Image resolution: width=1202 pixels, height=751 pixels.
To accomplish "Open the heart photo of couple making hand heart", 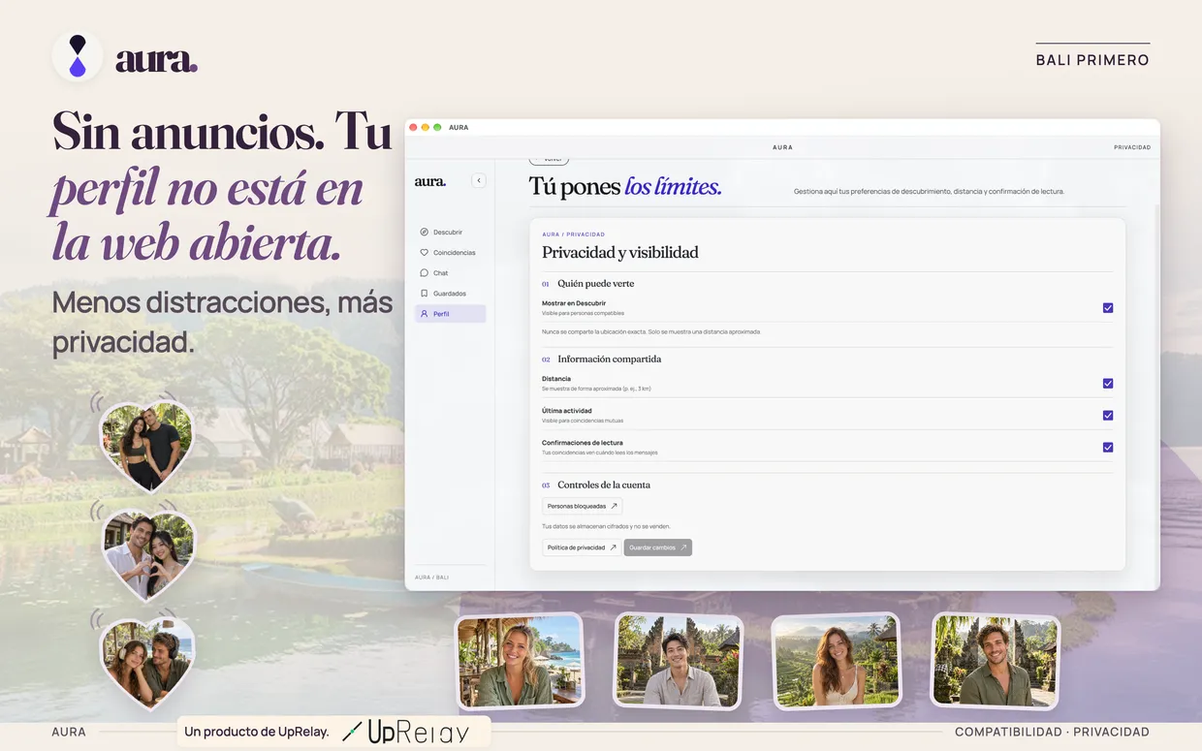I will click(x=148, y=555).
